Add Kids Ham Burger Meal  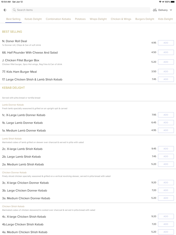(x=166, y=71)
